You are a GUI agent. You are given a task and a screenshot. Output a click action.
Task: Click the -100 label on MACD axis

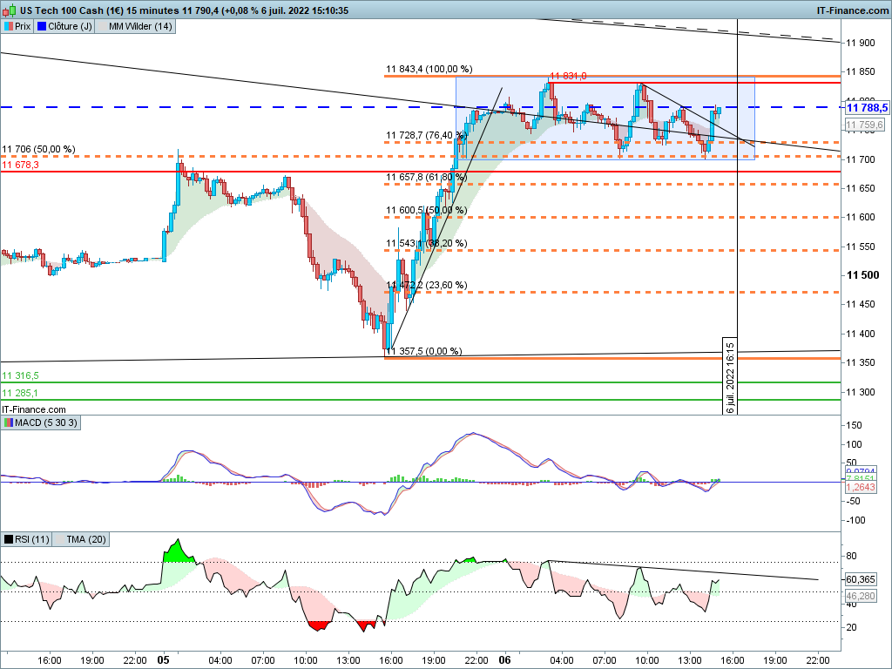click(x=856, y=520)
